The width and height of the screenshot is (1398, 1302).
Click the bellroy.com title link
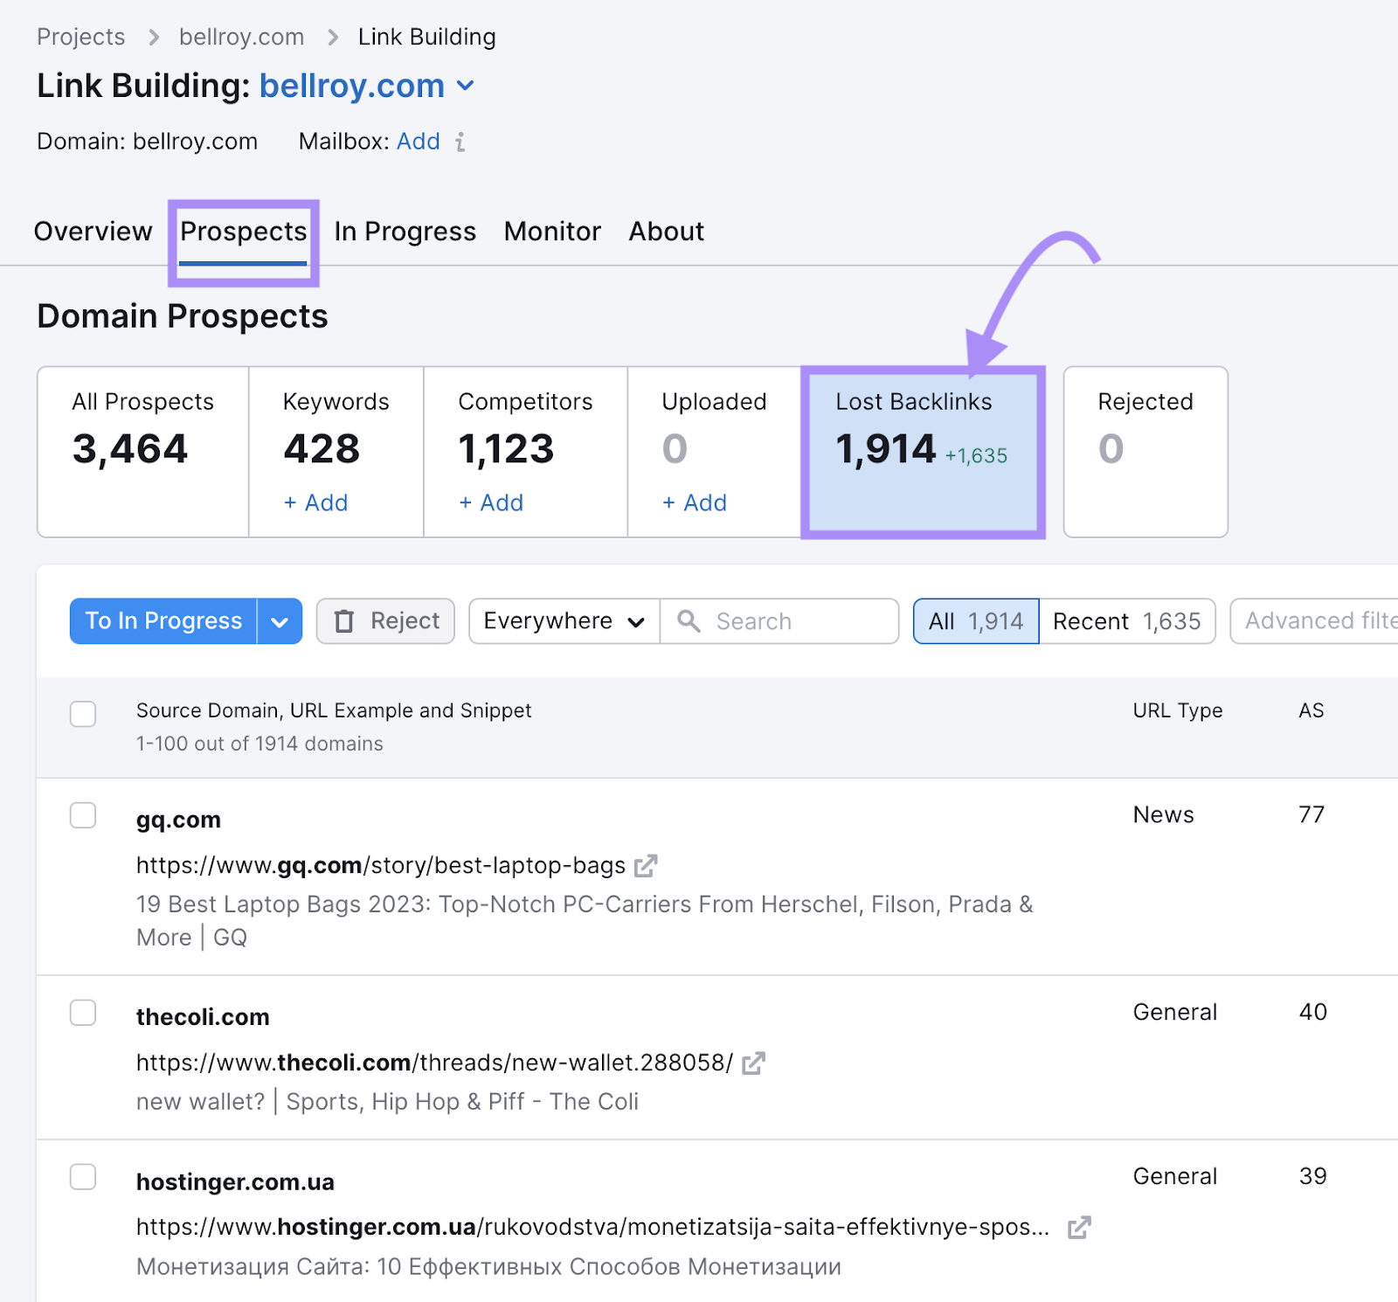point(352,87)
